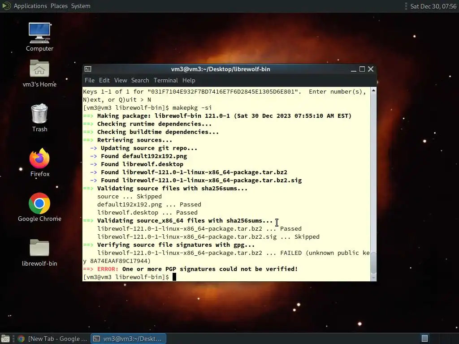The width and height of the screenshot is (459, 344).
Task: Click 'librewolf.desktop ... Passed' line
Action: (147, 212)
